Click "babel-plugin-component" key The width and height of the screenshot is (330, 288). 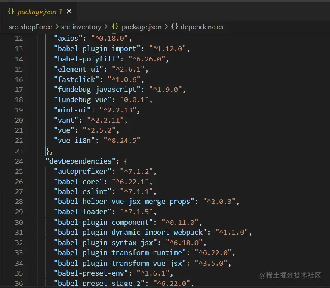103,222
